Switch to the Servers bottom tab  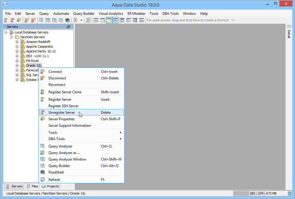click(x=14, y=186)
